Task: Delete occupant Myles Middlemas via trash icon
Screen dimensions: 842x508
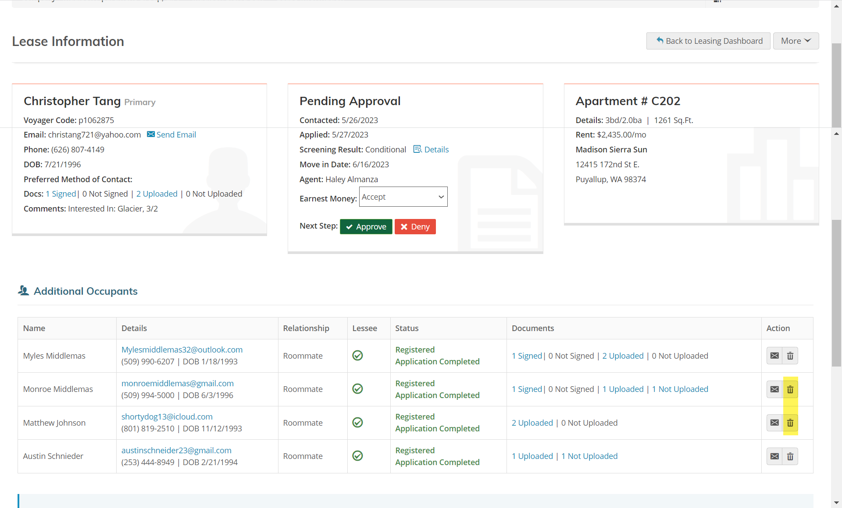Action: tap(790, 356)
